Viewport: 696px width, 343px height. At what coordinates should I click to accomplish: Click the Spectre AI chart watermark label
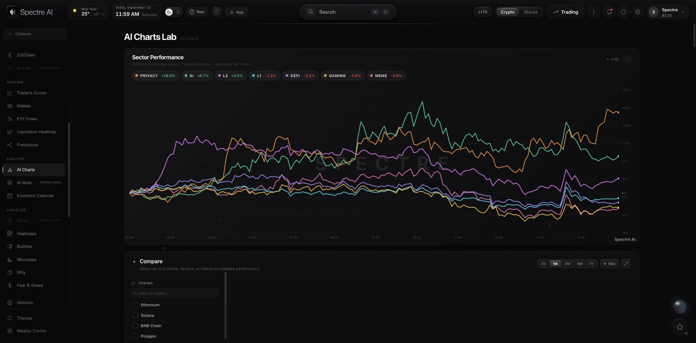coord(624,239)
